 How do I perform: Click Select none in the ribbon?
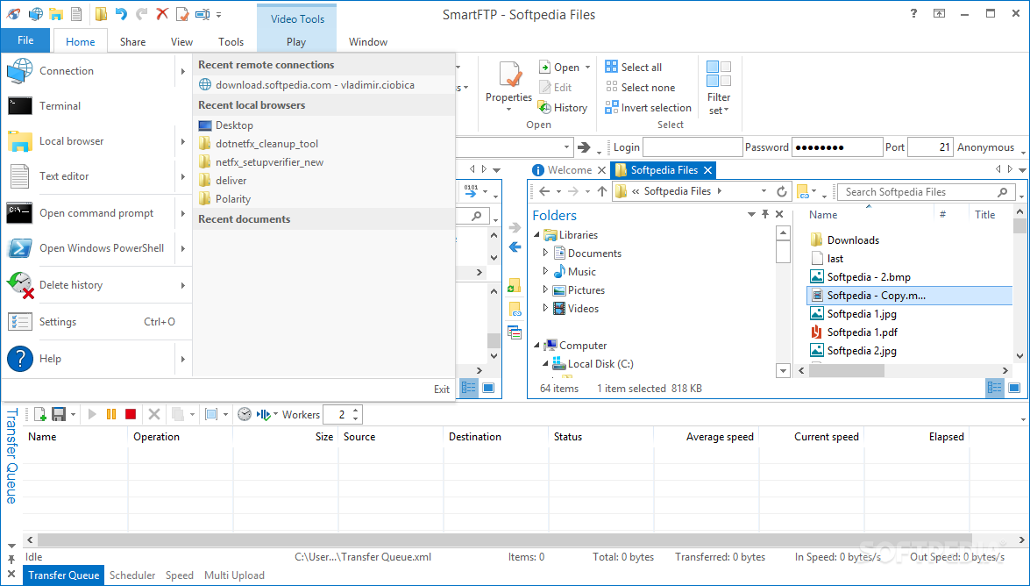point(641,87)
